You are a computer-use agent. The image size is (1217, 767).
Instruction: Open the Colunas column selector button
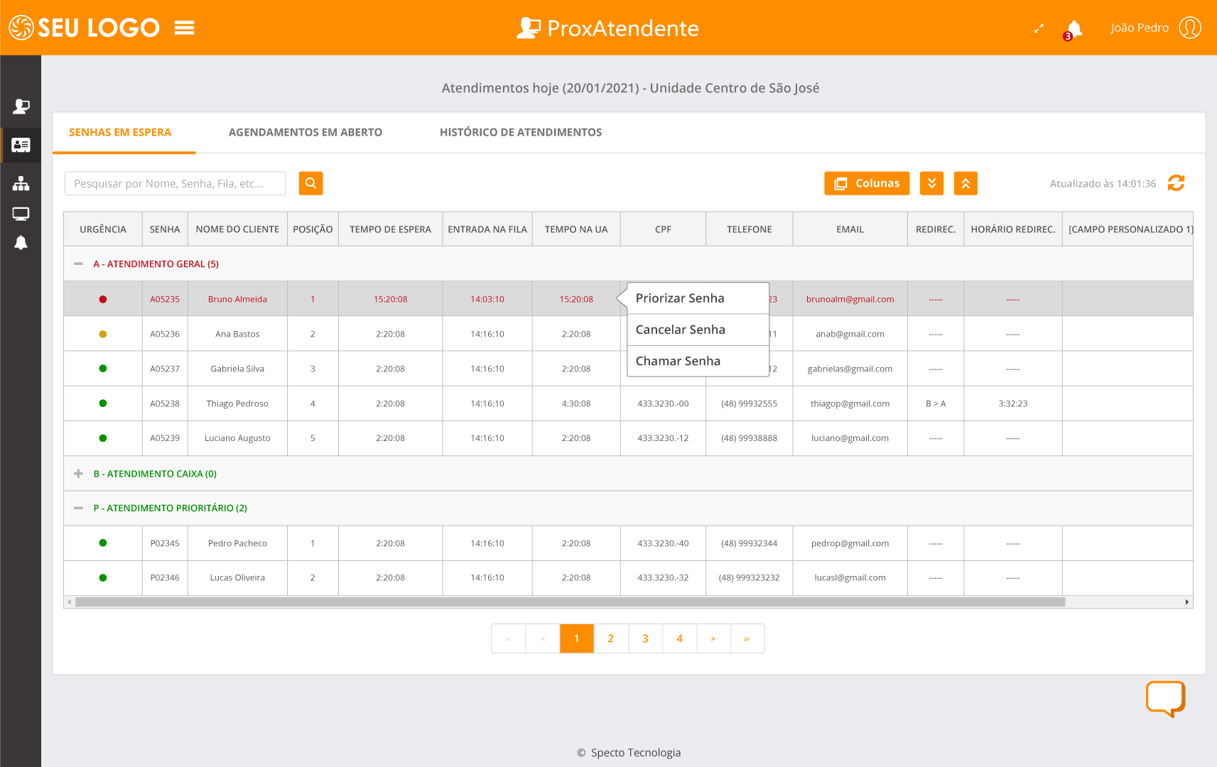tap(867, 183)
